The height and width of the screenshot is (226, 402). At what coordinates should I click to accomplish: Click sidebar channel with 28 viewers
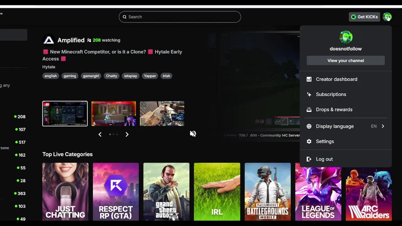(x=14, y=181)
